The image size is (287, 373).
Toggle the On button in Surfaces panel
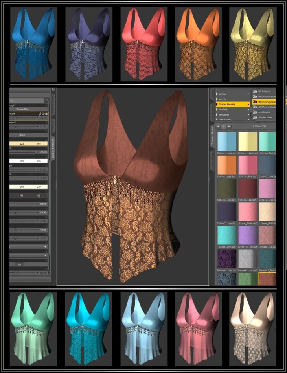pos(20,264)
